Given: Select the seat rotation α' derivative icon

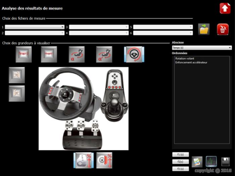Looking at the screenshot, I should click(x=104, y=54).
